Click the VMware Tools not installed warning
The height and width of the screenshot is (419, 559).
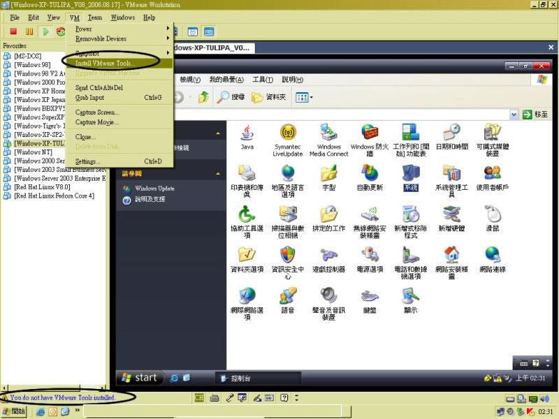(x=62, y=397)
